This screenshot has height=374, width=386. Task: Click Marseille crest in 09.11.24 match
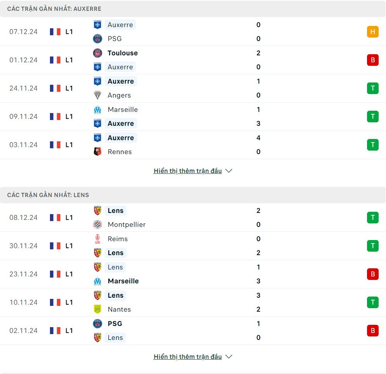[98, 110]
